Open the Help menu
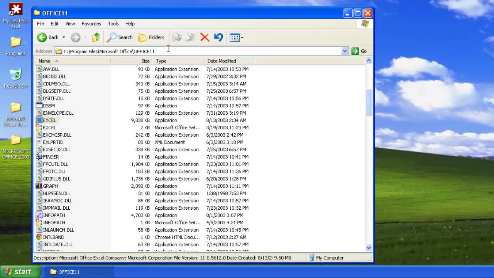Screen dimensions: 494x278 (x=130, y=24)
